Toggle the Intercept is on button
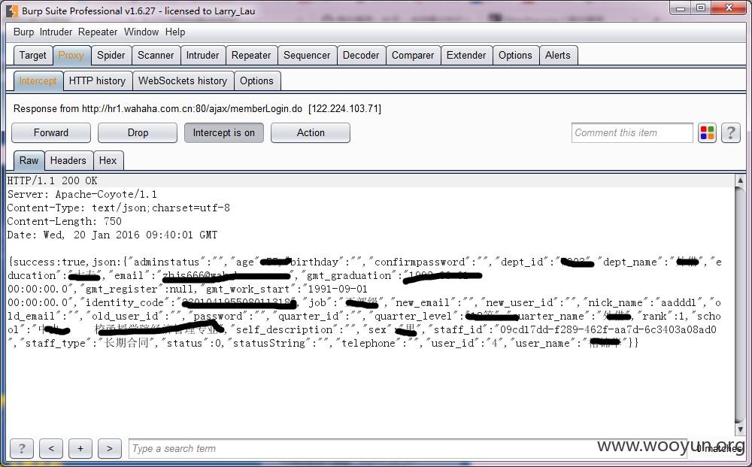 click(224, 133)
